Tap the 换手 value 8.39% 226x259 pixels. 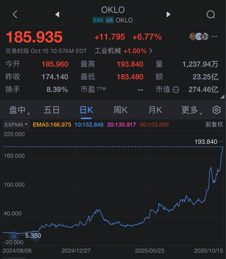(x=57, y=90)
